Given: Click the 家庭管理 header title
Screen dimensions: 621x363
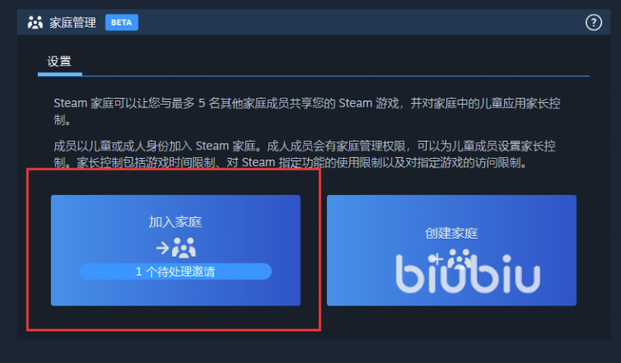Looking at the screenshot, I should (x=72, y=22).
